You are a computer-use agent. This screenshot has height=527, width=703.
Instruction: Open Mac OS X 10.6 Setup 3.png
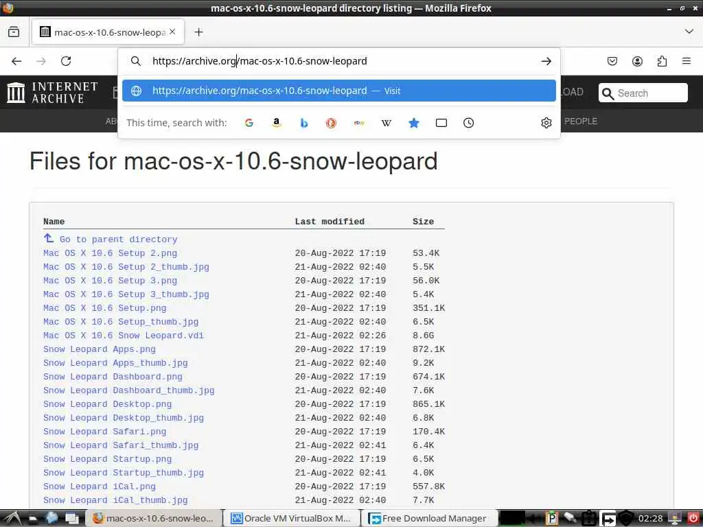click(110, 281)
